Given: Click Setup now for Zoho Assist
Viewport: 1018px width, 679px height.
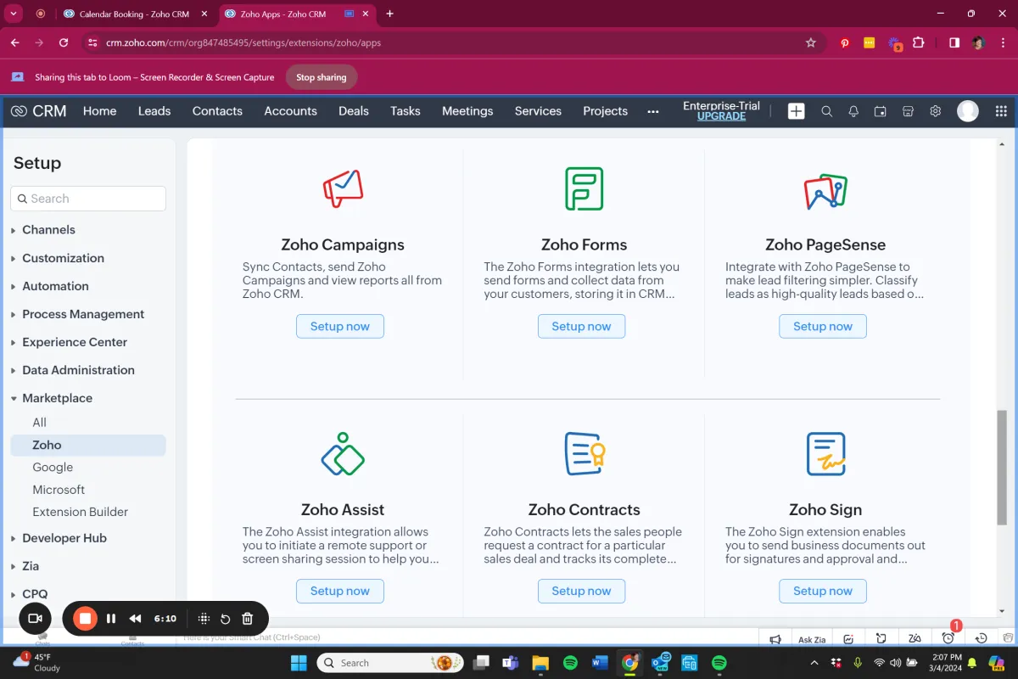Looking at the screenshot, I should pos(340,591).
